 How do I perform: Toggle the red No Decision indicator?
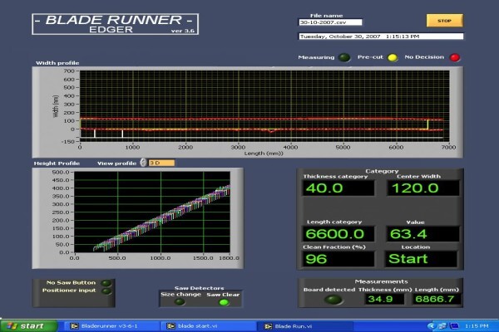tap(454, 57)
